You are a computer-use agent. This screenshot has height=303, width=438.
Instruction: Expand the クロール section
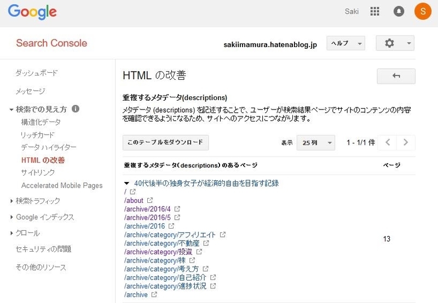coord(11,233)
